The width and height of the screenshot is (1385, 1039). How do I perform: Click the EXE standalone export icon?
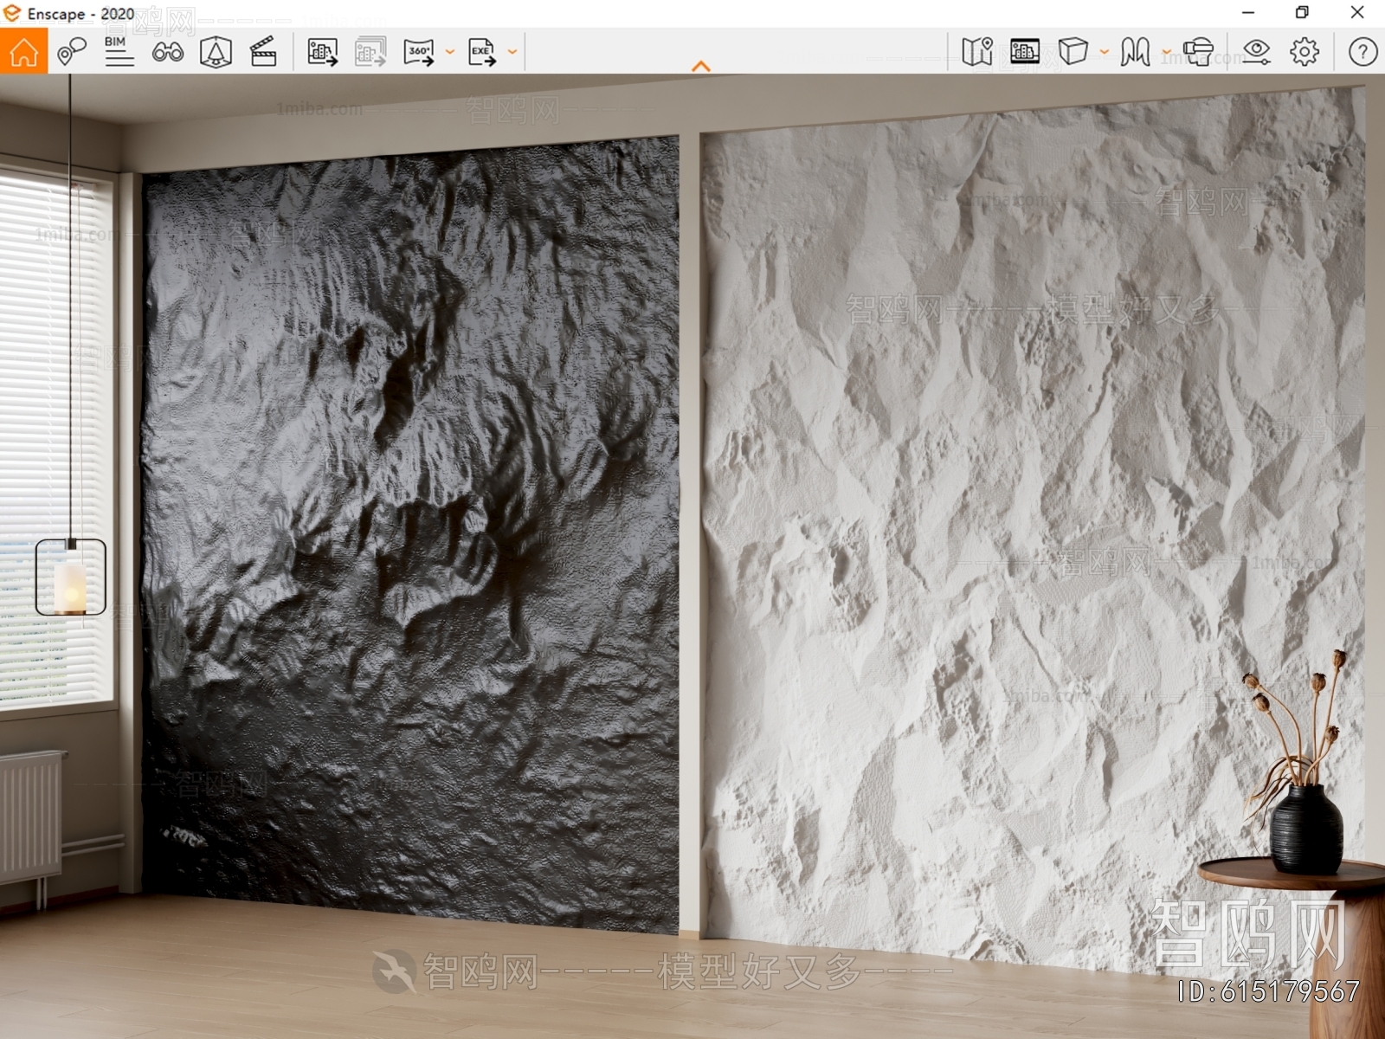coord(482,52)
